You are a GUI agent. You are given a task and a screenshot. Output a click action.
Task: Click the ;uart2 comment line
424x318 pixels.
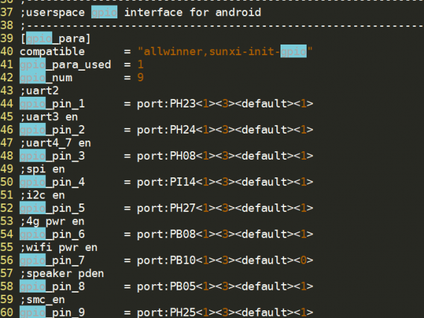[x=39, y=91]
